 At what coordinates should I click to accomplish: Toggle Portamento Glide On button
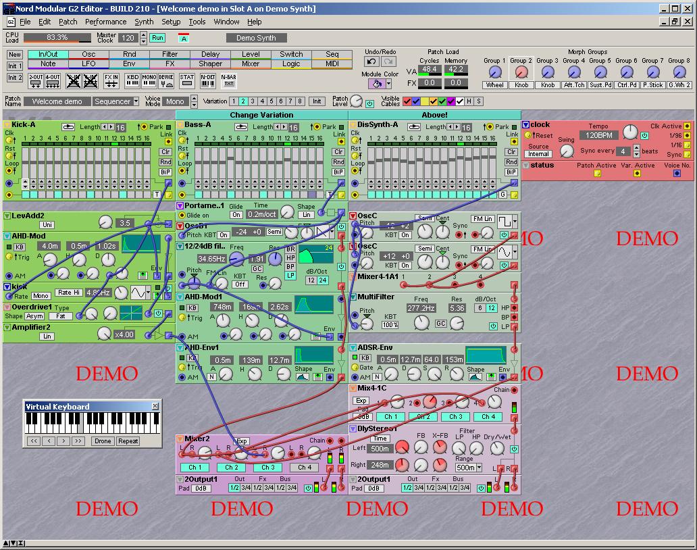pos(236,215)
